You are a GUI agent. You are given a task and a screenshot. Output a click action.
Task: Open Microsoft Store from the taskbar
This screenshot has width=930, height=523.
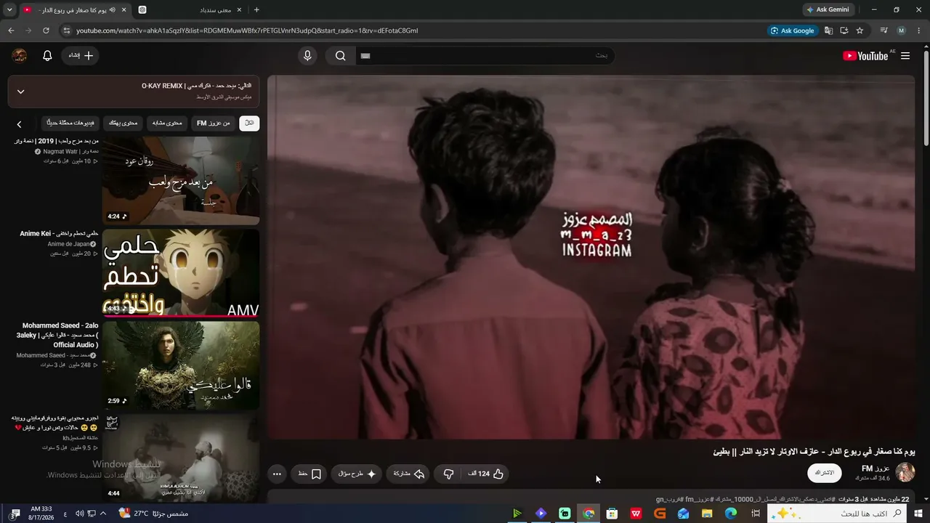click(612, 514)
